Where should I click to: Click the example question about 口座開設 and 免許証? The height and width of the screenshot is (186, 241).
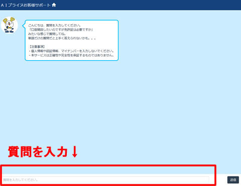pos(61,30)
